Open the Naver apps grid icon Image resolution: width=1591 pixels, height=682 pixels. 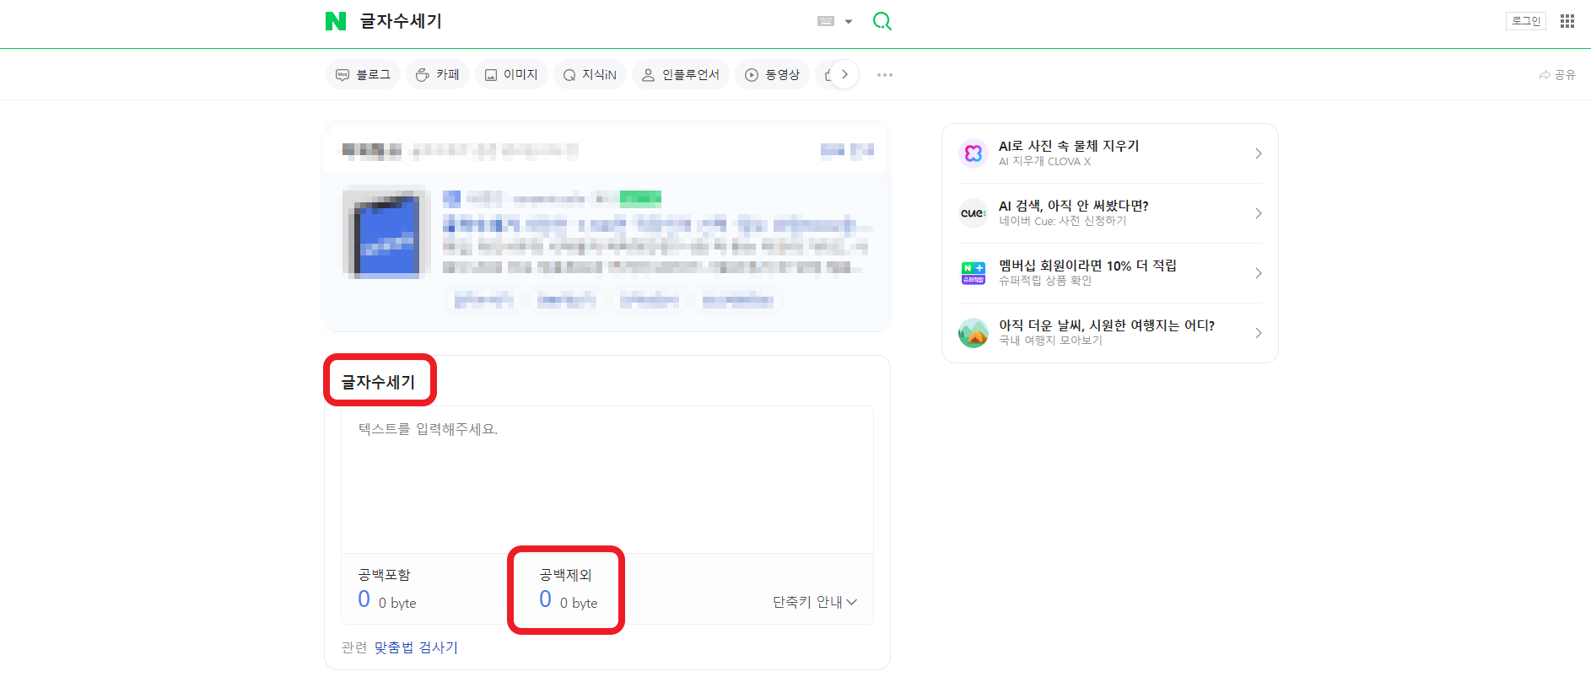click(x=1567, y=21)
